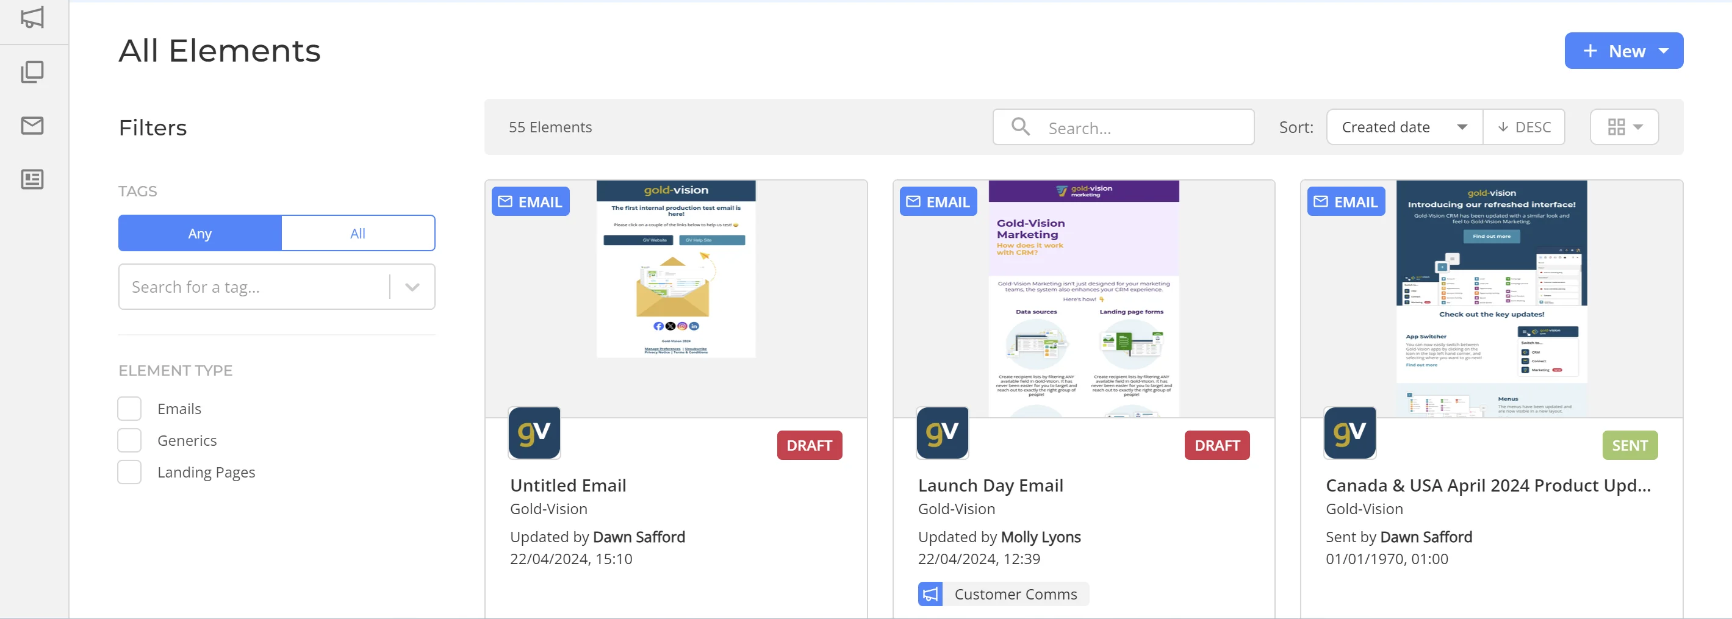Viewport: 1732px width, 619px height.
Task: Click EMAIL badge on Launch Day Email card
Action: click(939, 202)
